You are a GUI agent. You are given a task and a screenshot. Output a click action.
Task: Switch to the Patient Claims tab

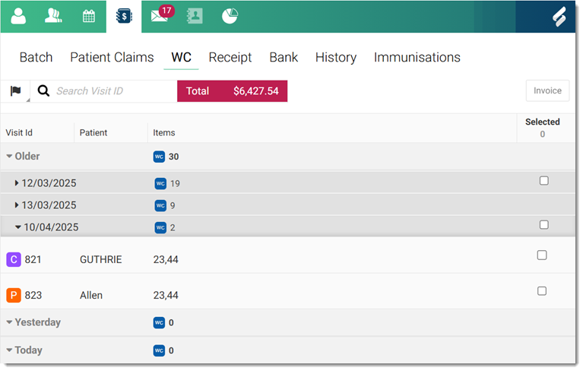(x=112, y=57)
